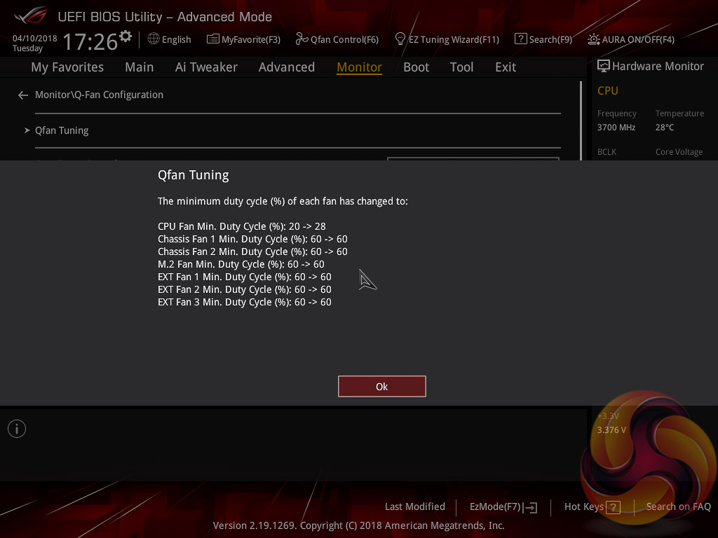718x538 pixels.
Task: Click the 17:26 clock display
Action: coord(90,41)
